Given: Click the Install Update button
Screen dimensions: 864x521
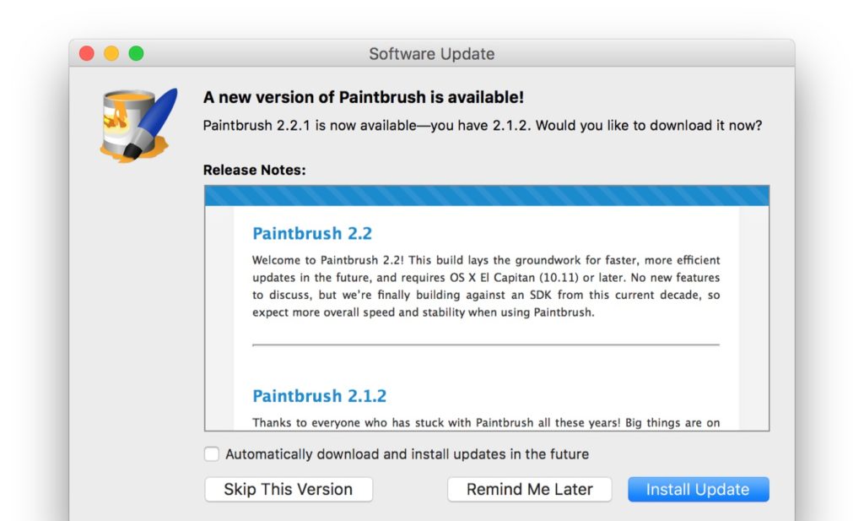Looking at the screenshot, I should pyautogui.click(x=698, y=489).
